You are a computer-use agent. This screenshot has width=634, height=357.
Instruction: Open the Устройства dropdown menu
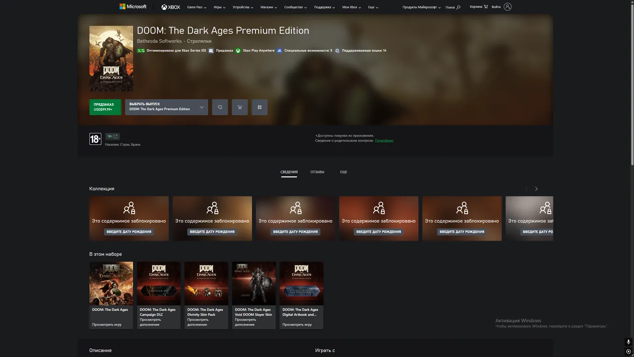tap(243, 7)
